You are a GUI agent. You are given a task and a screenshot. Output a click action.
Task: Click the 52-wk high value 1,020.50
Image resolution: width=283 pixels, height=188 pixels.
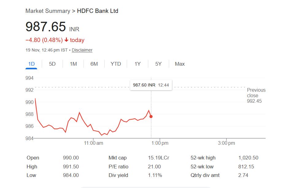[248, 158]
